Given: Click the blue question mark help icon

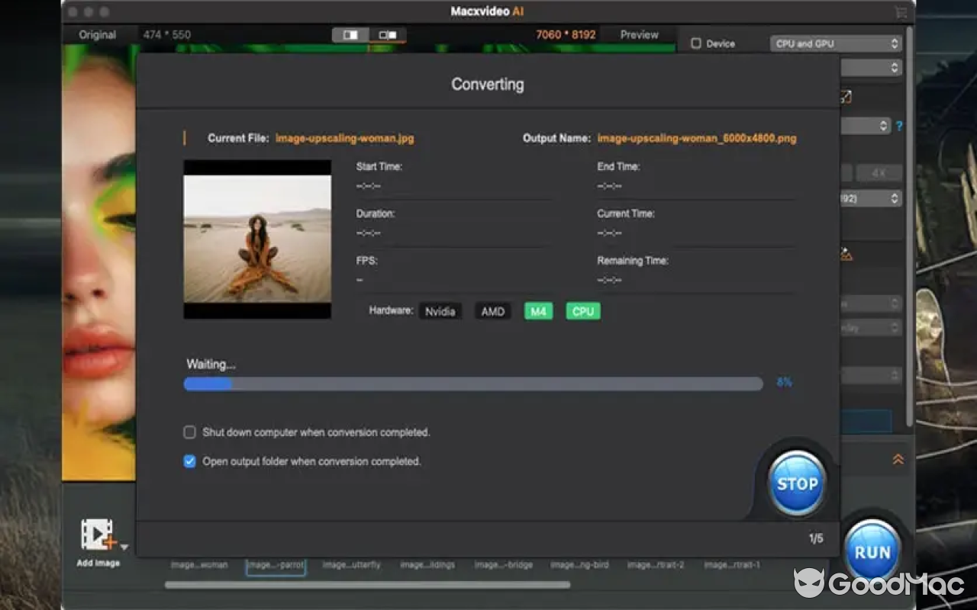Looking at the screenshot, I should [x=899, y=126].
